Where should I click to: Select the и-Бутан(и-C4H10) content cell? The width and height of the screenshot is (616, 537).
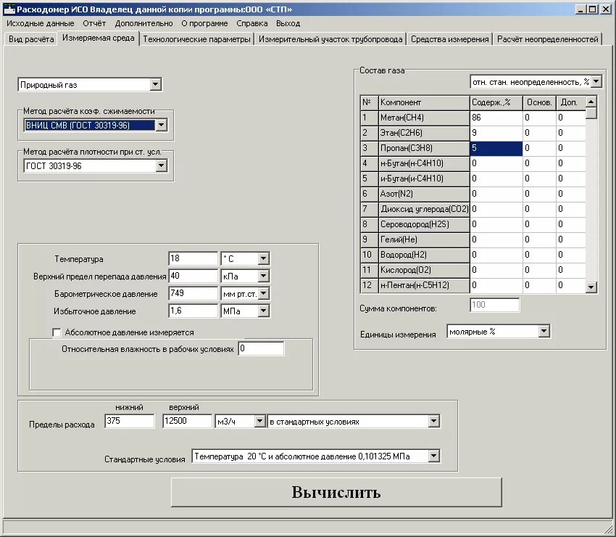point(496,179)
